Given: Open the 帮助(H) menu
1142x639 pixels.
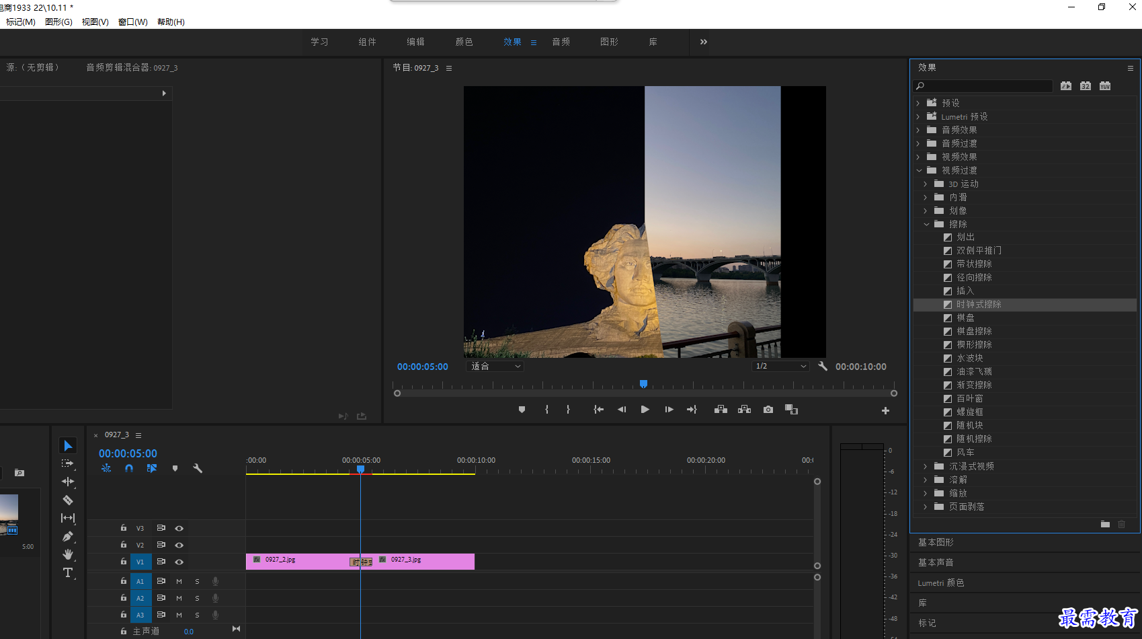Looking at the screenshot, I should (171, 22).
